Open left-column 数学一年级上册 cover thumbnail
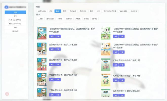Viewport: 167px width, 101px height. tap(42, 33)
